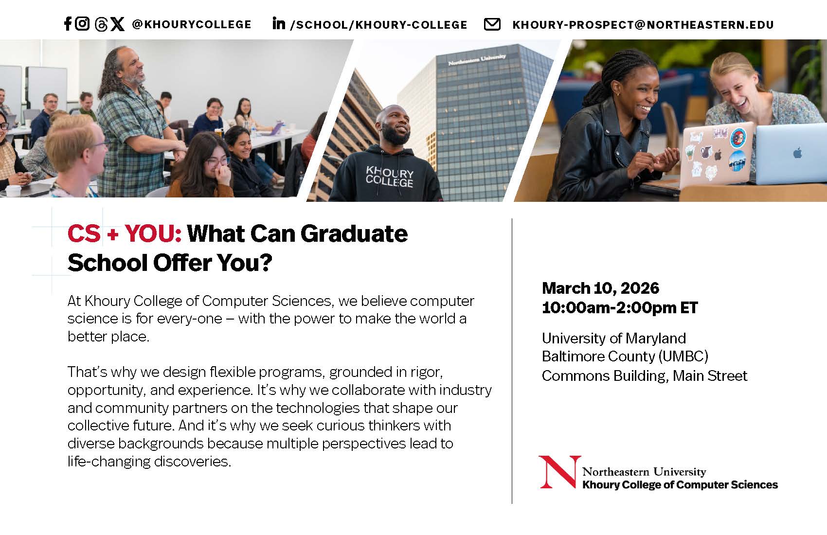Open the Instagram icon link

(83, 23)
